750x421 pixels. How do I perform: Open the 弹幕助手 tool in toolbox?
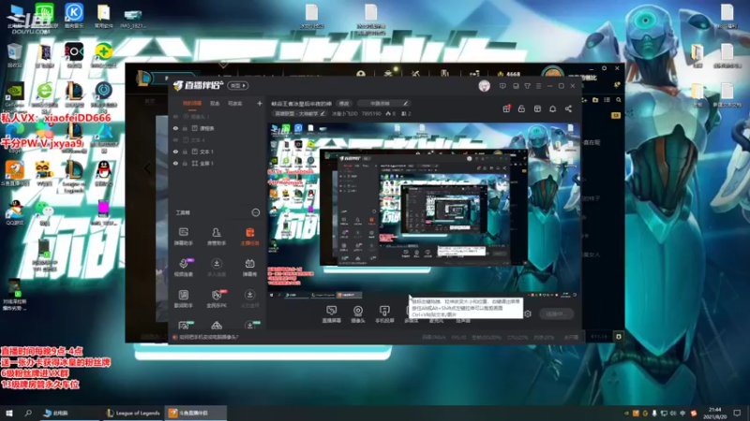(183, 237)
